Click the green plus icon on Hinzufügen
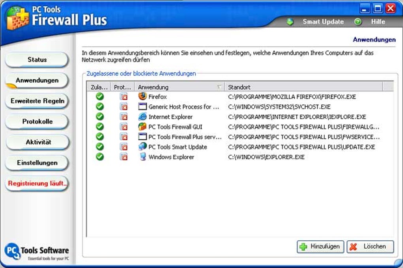 coord(303,247)
